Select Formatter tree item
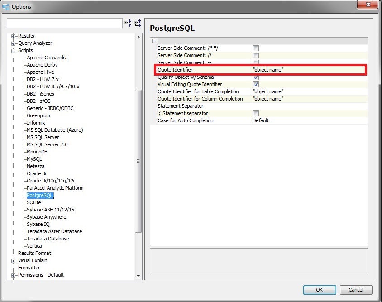This screenshot has height=302, width=382. click(x=29, y=268)
